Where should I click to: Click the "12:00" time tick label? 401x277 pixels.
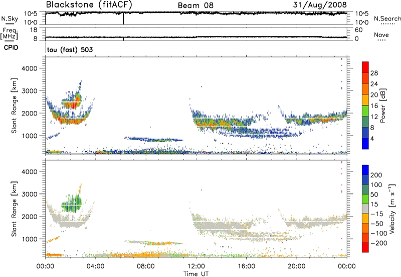[196, 266]
